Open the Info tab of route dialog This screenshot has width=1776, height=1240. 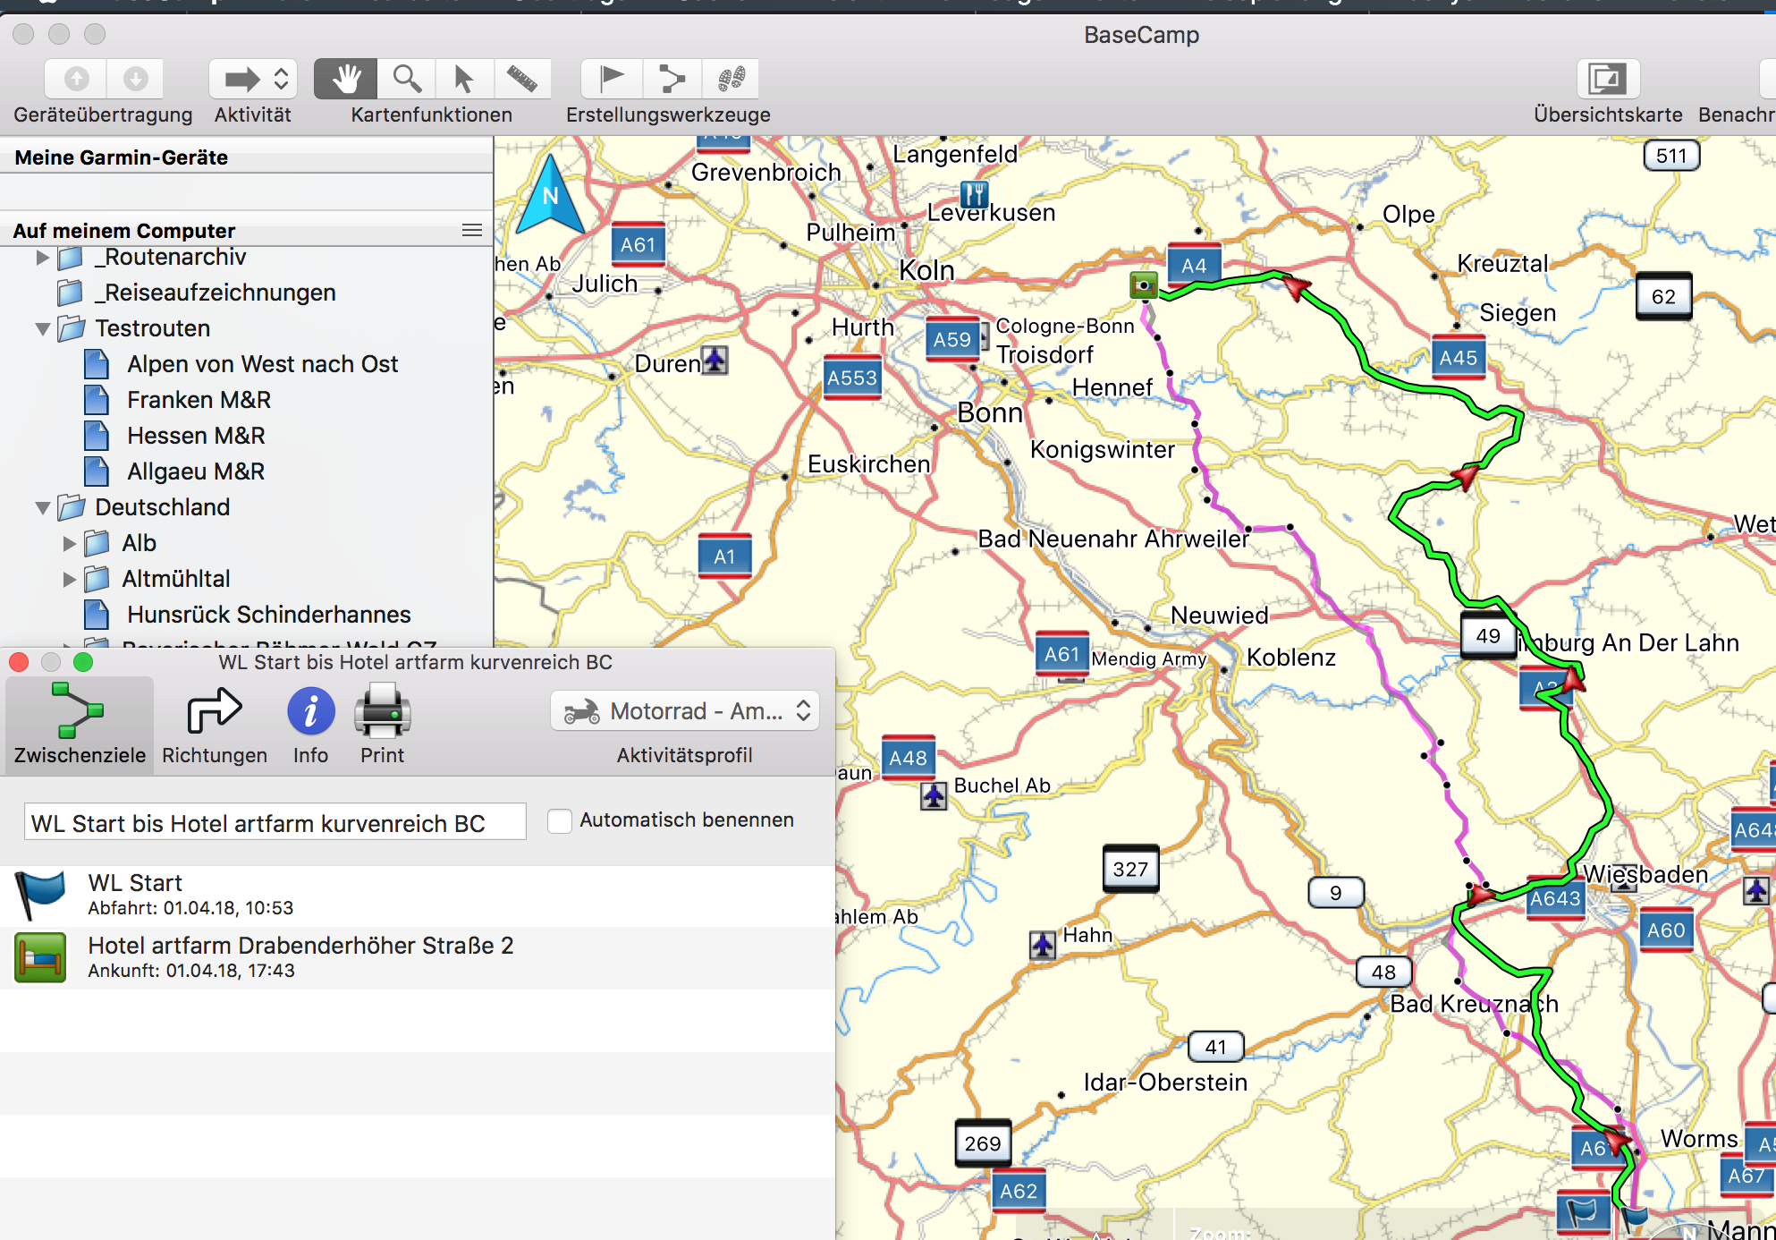point(310,725)
